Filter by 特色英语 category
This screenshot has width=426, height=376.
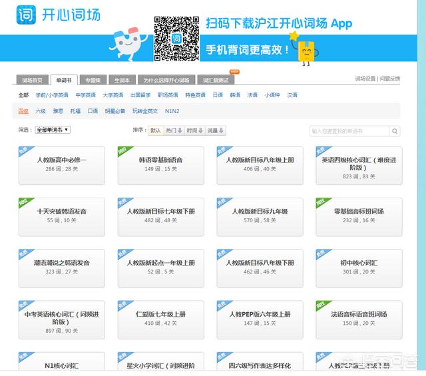click(x=195, y=95)
